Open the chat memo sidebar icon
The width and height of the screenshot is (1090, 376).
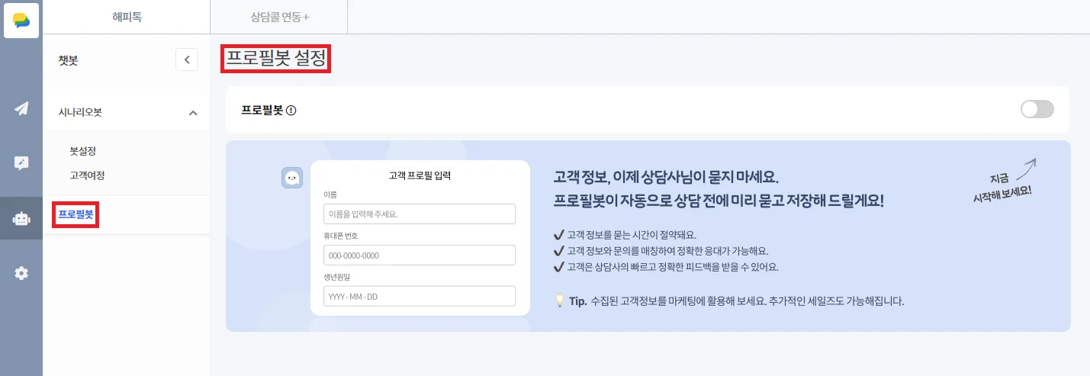tap(21, 162)
